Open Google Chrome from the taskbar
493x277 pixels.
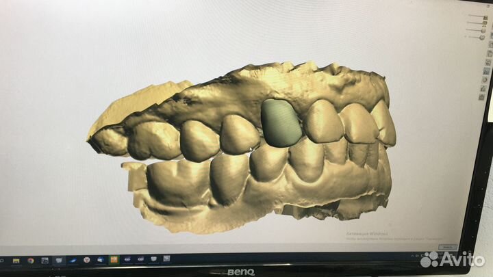tap(31, 261)
